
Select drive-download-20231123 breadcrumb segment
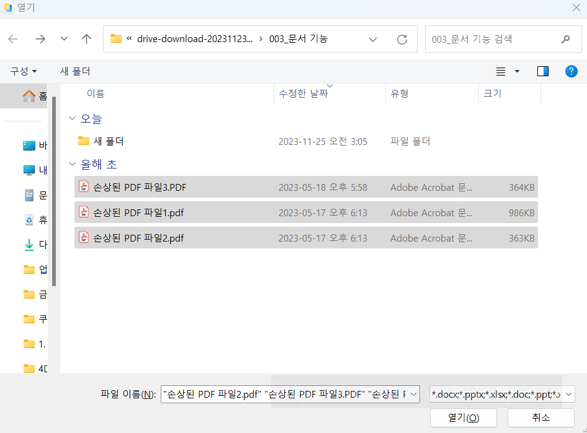point(195,39)
